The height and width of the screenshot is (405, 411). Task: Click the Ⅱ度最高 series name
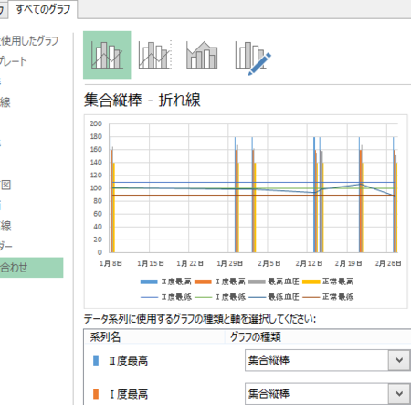129,361
